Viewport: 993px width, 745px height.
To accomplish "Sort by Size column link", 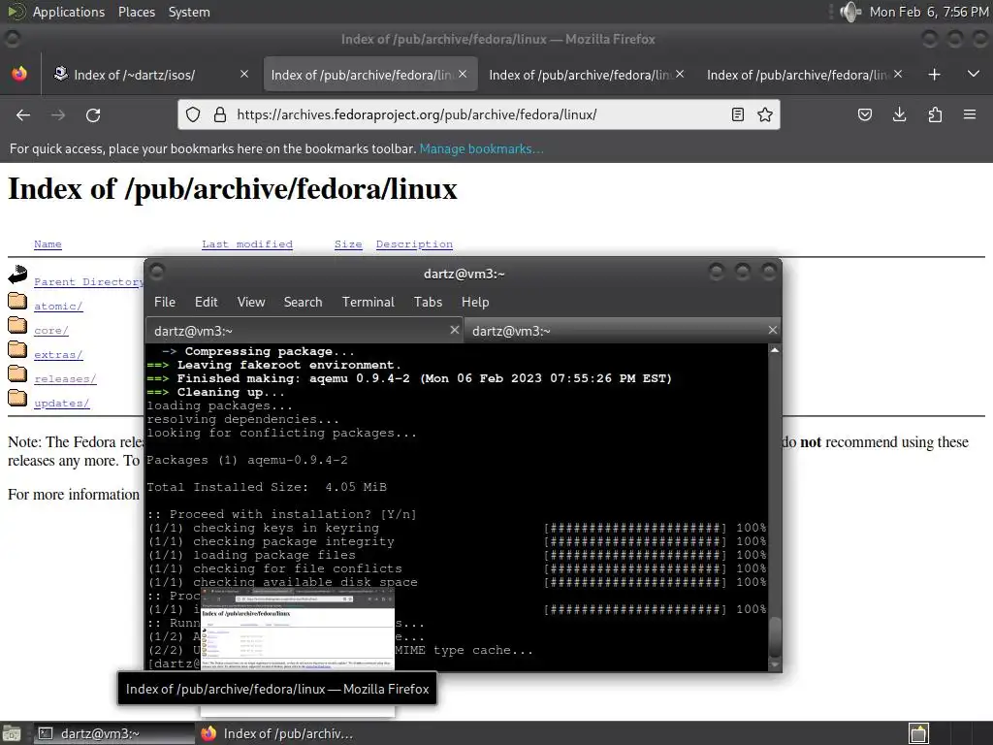I will pyautogui.click(x=348, y=243).
